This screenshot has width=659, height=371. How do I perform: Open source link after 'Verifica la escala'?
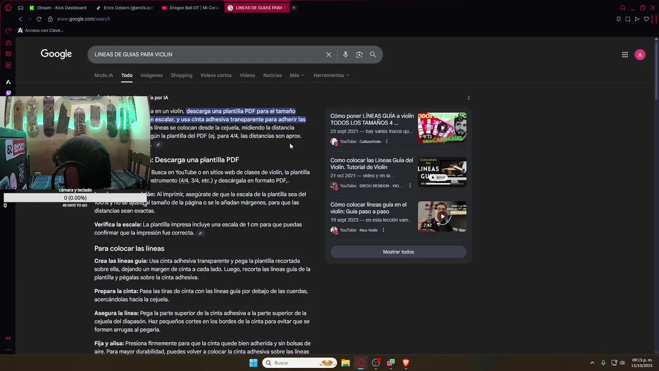(x=201, y=233)
